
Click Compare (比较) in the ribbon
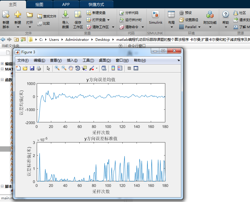(44, 23)
